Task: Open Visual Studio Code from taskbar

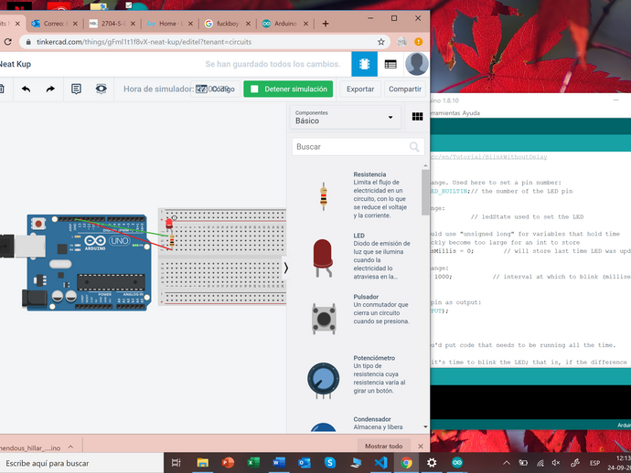Action: [380, 463]
